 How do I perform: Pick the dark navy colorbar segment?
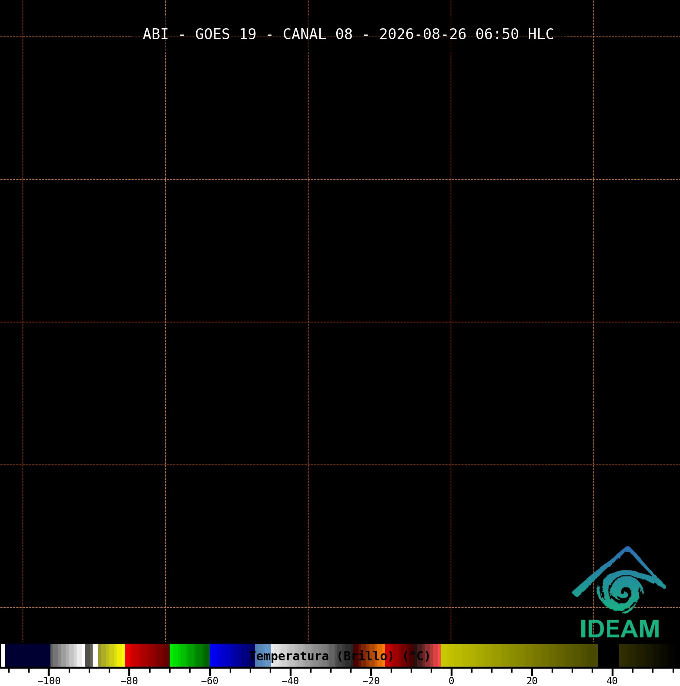pos(28,655)
